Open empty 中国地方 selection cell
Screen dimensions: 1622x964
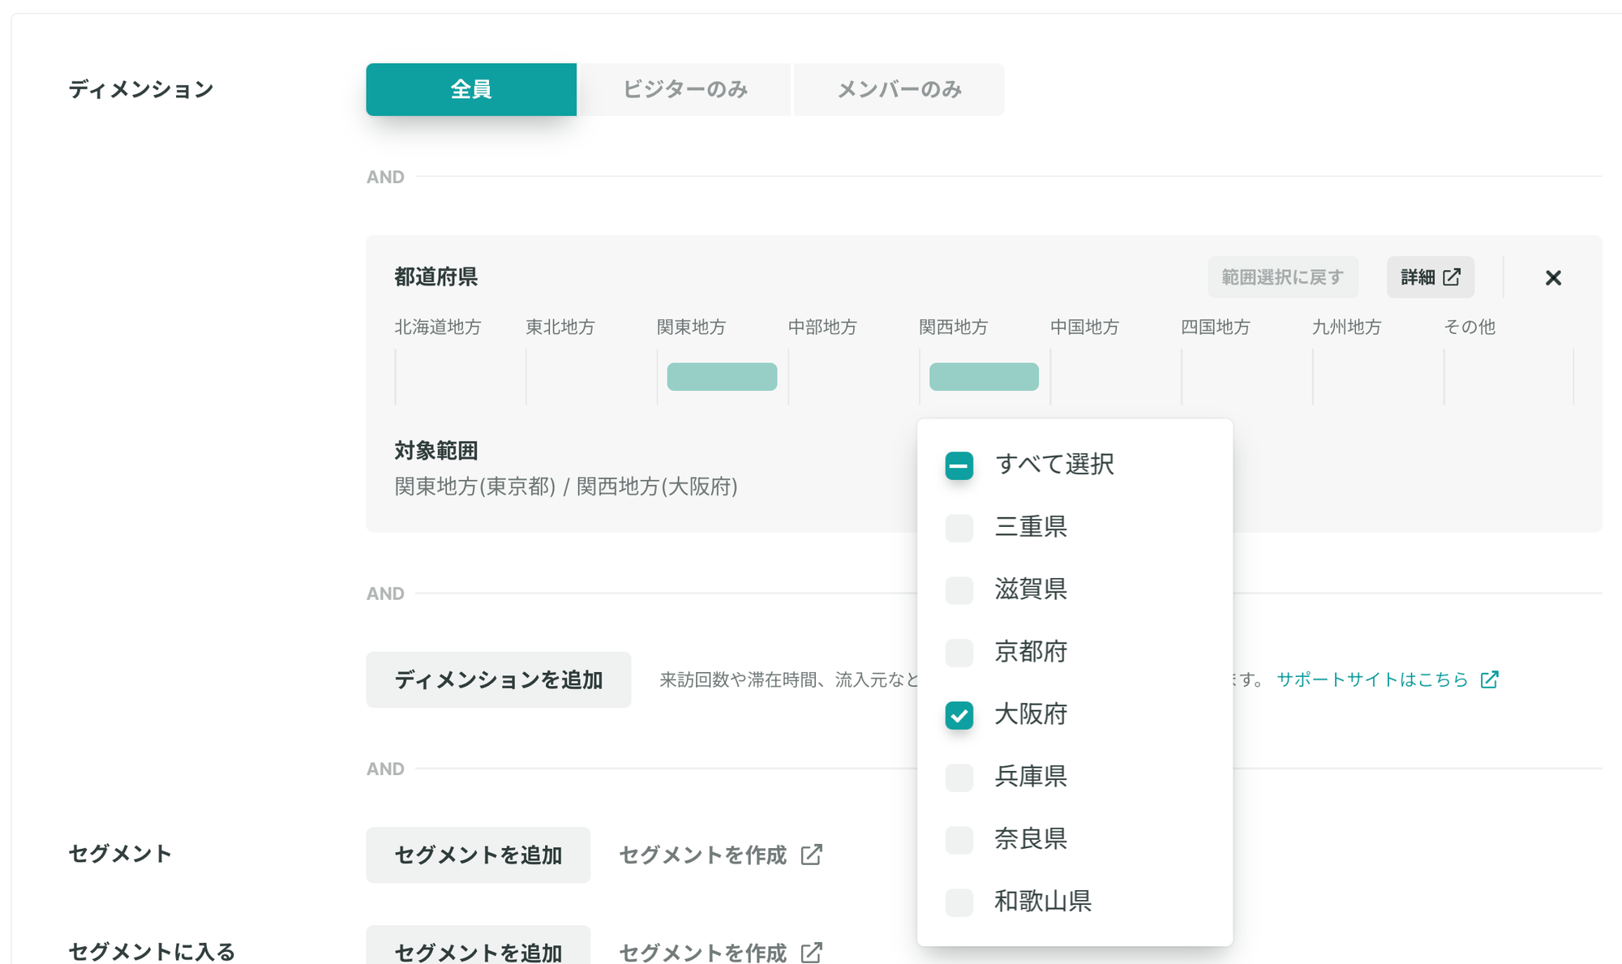click(x=1116, y=377)
